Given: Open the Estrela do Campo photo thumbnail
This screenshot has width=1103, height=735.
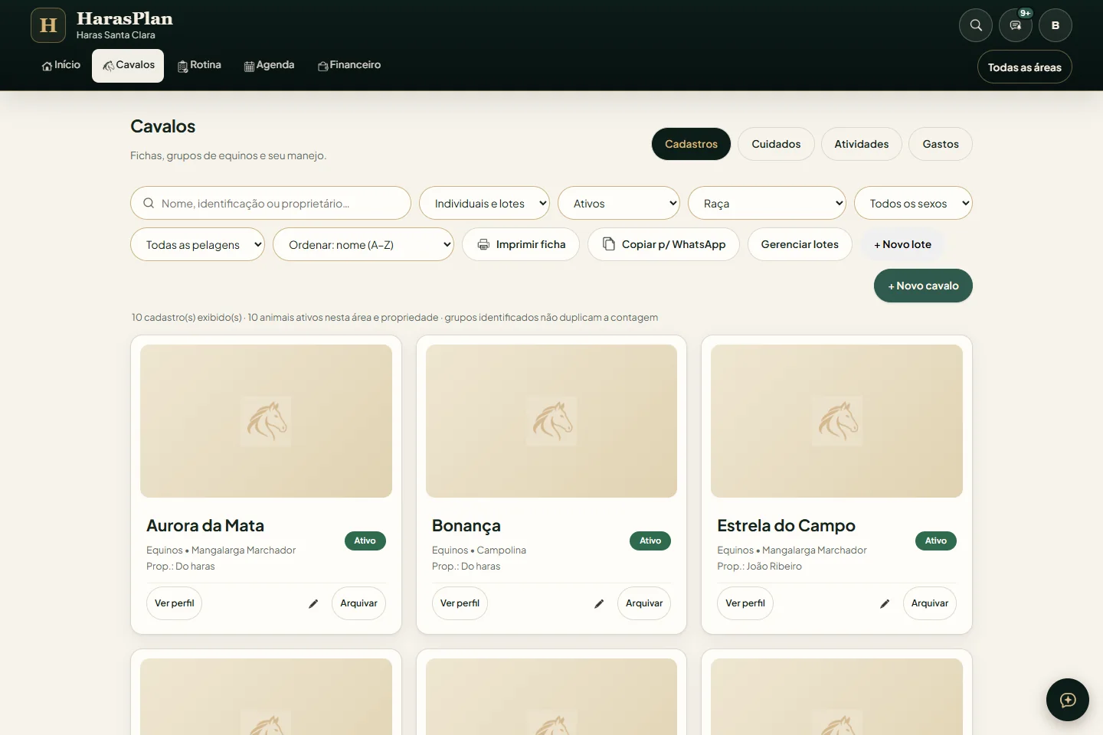Looking at the screenshot, I should [836, 421].
